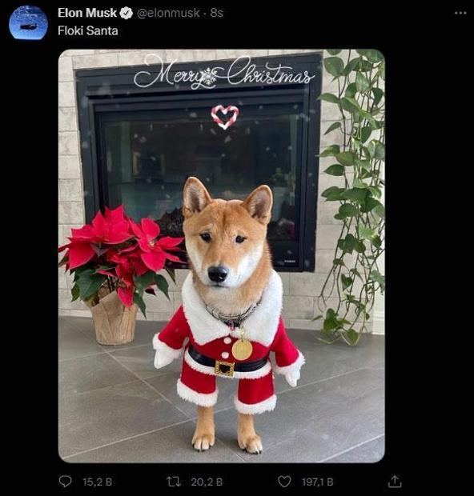Click the 197,1 B like count
474x496 pixels.
(x=317, y=482)
